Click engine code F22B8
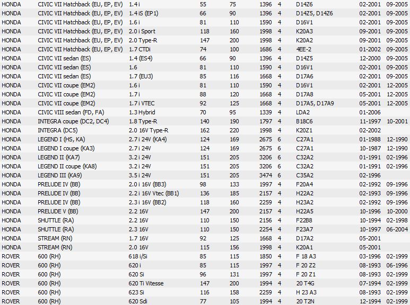410x305 pixels. [304, 221]
